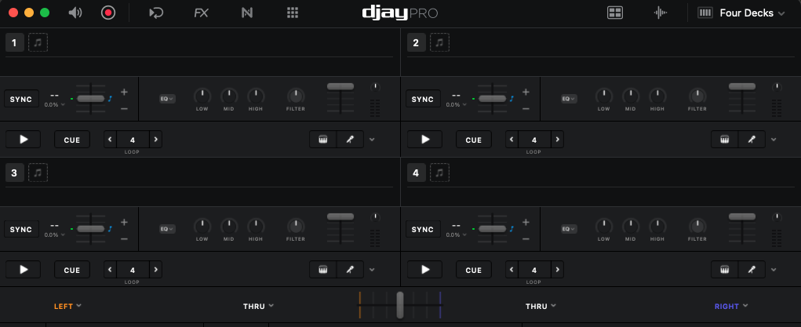
Task: Click deck 2 keyboard pads icon
Action: click(x=723, y=140)
